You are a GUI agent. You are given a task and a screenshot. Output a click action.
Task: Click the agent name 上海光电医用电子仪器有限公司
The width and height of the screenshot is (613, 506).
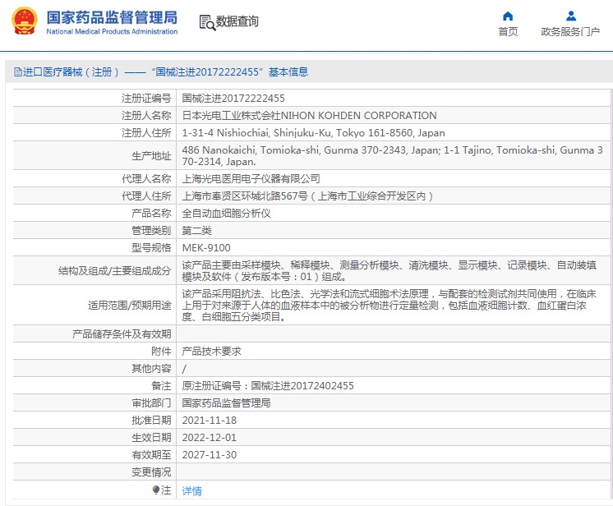(x=251, y=179)
